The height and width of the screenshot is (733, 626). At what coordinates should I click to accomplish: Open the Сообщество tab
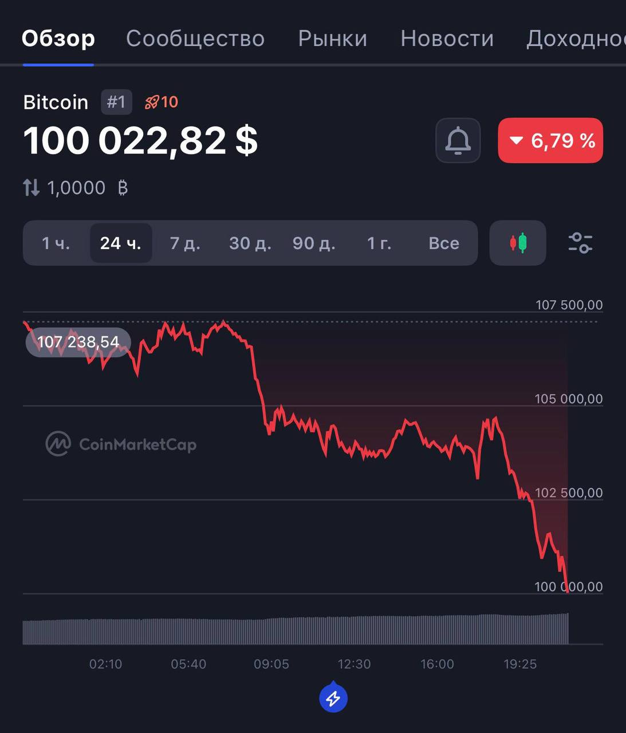click(x=195, y=38)
